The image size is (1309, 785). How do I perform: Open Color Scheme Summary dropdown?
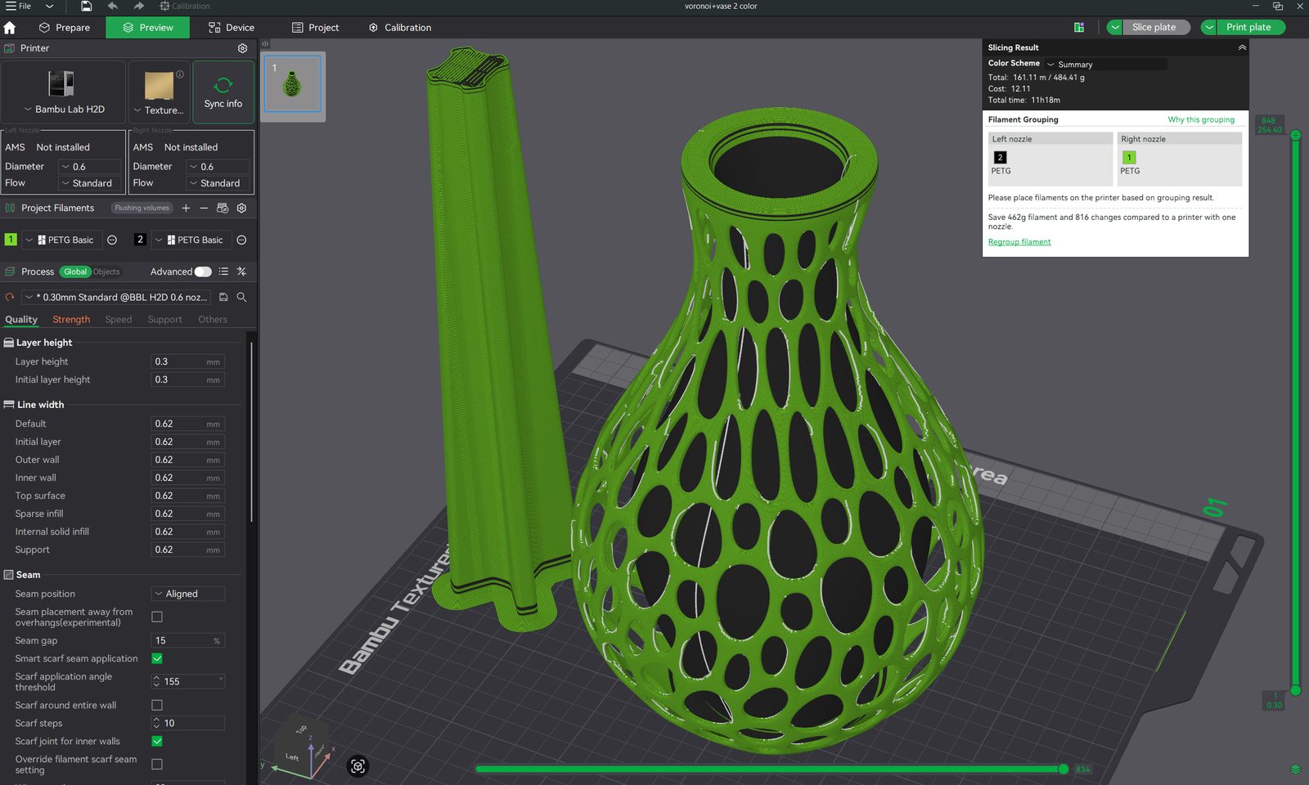(x=1105, y=64)
